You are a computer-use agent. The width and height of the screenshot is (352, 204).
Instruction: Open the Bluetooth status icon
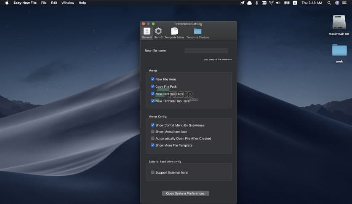(256, 3)
